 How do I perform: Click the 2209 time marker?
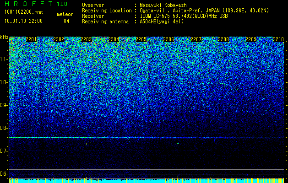click(x=251, y=39)
